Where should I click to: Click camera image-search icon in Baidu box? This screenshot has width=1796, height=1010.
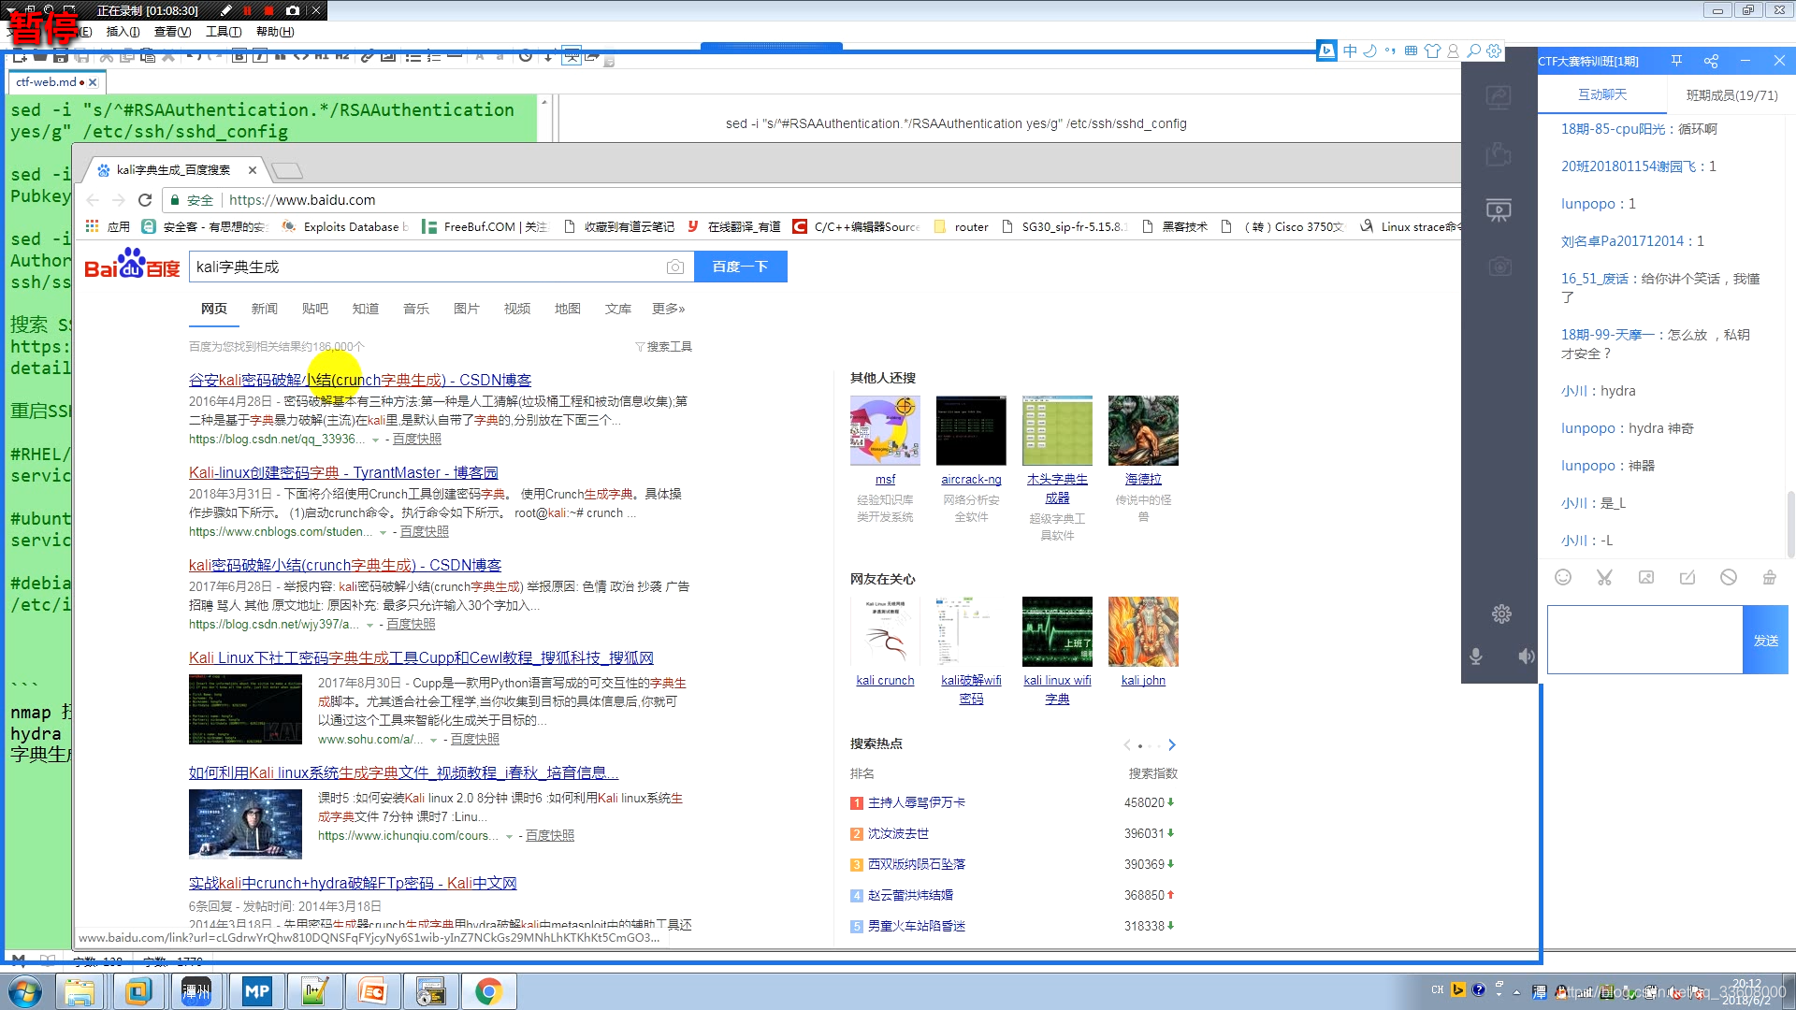click(x=674, y=267)
